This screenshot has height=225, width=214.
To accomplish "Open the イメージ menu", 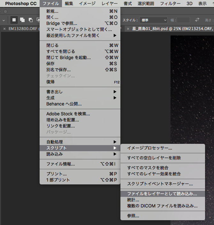I will (x=87, y=4).
